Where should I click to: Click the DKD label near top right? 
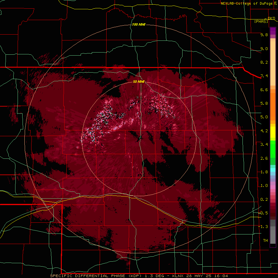pos(272,18)
